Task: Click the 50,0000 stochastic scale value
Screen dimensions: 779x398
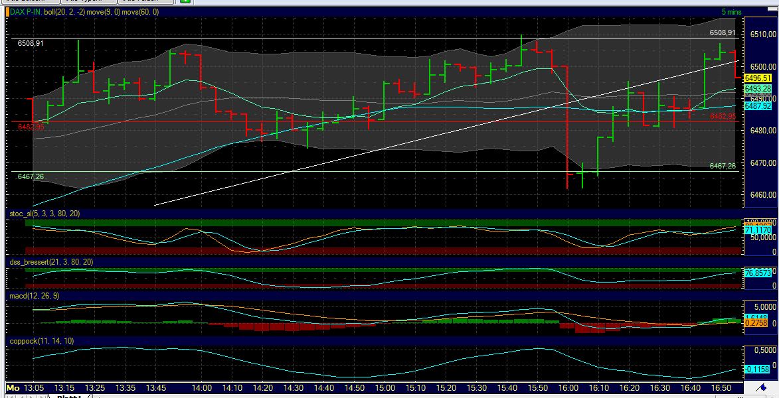Action: pos(764,237)
